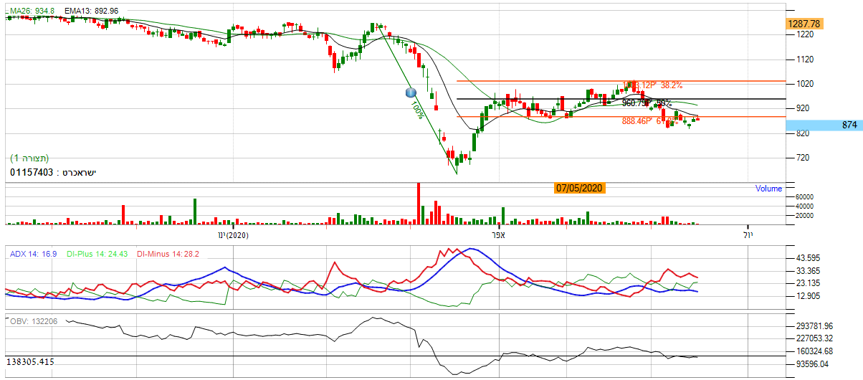
Task: Click the blue 874 current price tag
Action: [x=824, y=125]
